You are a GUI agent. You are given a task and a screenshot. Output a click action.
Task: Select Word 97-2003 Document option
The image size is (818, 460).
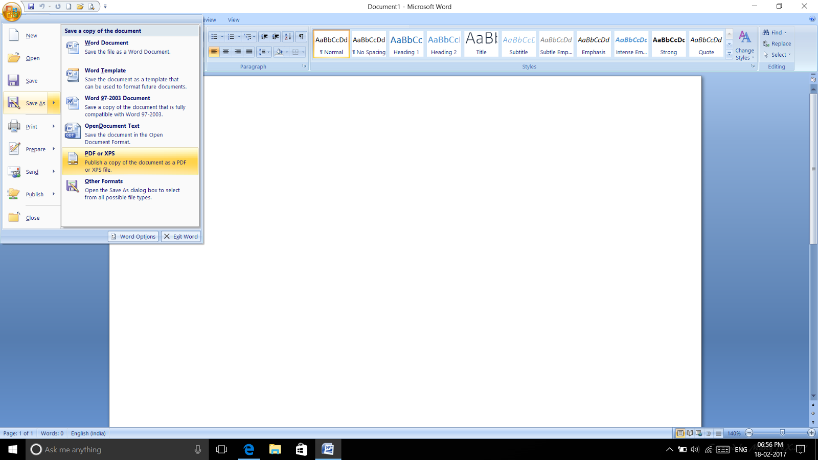(130, 106)
